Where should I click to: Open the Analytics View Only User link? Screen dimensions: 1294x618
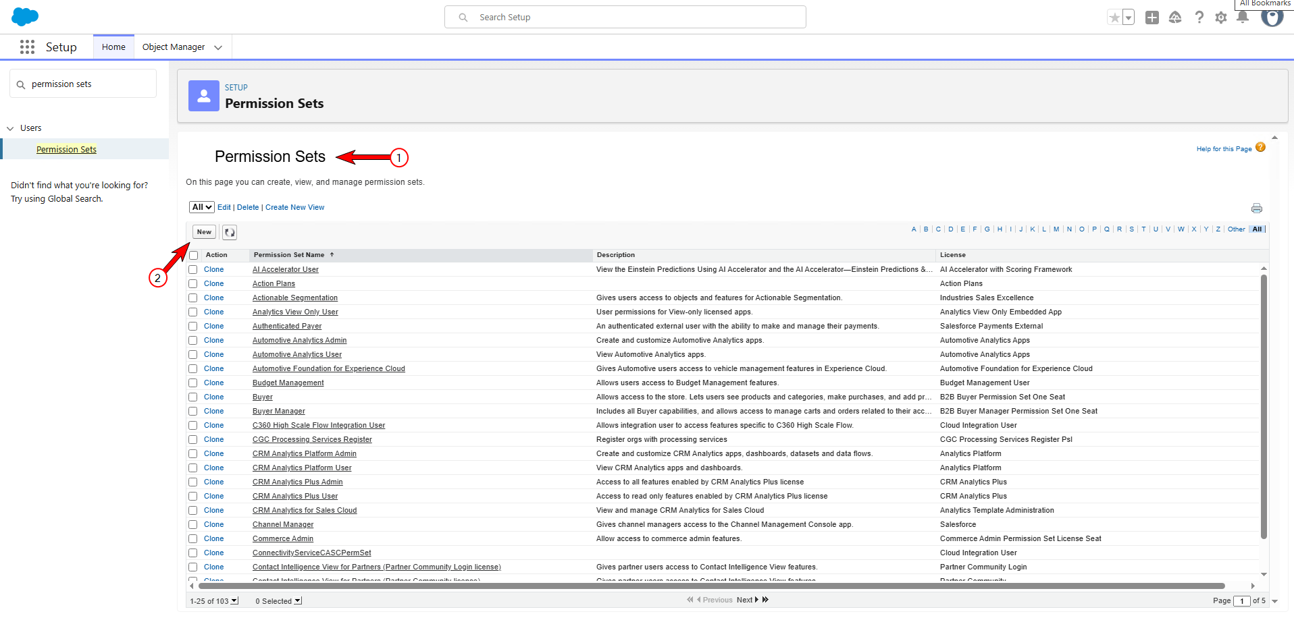point(295,312)
